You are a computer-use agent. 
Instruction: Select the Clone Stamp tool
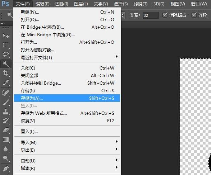pos(6,112)
